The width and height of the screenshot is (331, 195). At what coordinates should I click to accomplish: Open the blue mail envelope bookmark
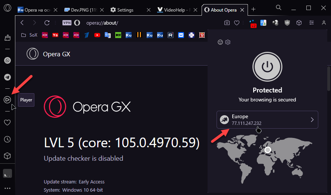pos(181,35)
